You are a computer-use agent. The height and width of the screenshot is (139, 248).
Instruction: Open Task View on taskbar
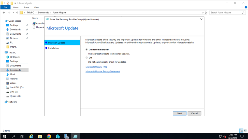tap(22, 136)
